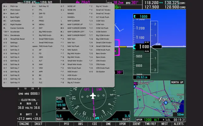Swap NAV1 frequencies with the transfer arrow

coord(38,3)
